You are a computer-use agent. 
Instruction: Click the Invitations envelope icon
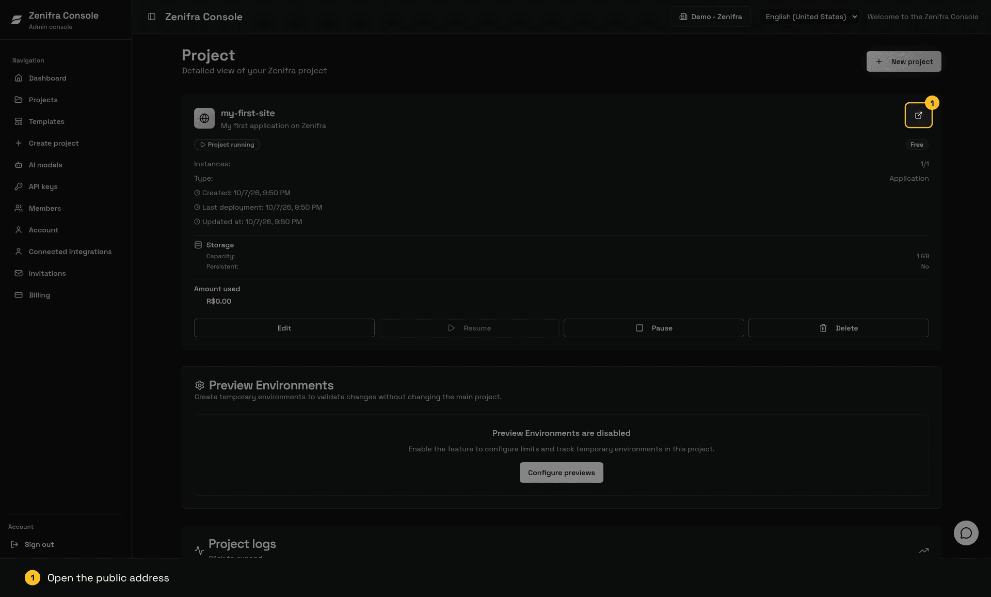tap(19, 273)
